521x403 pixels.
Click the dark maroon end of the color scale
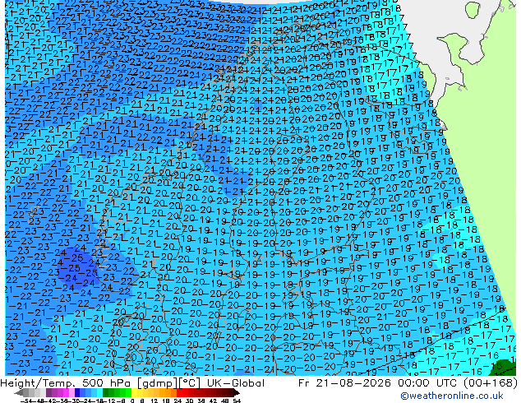point(231,393)
